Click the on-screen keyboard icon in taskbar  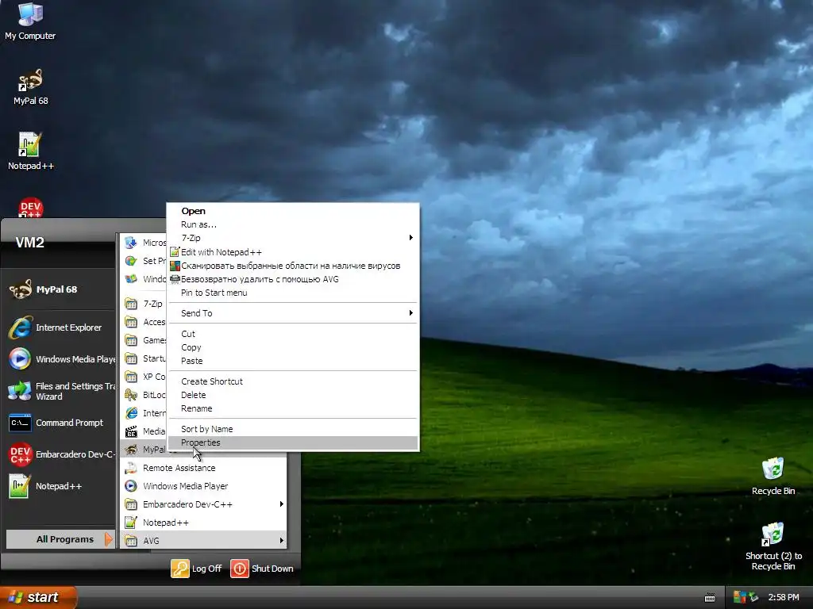point(710,598)
